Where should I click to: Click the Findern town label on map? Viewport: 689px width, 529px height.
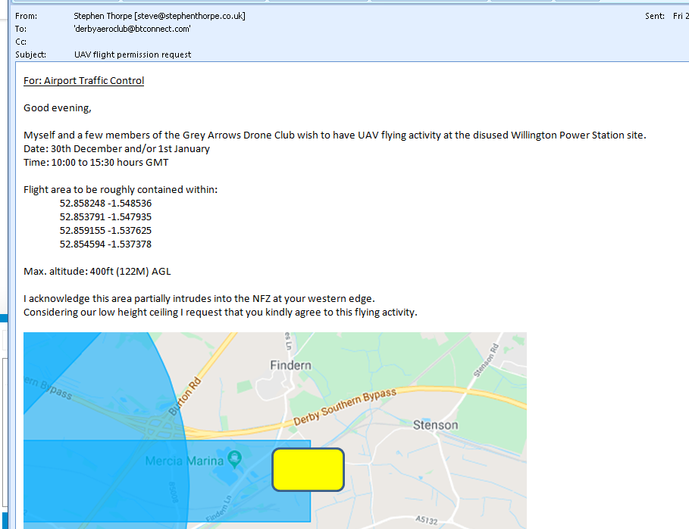(290, 366)
